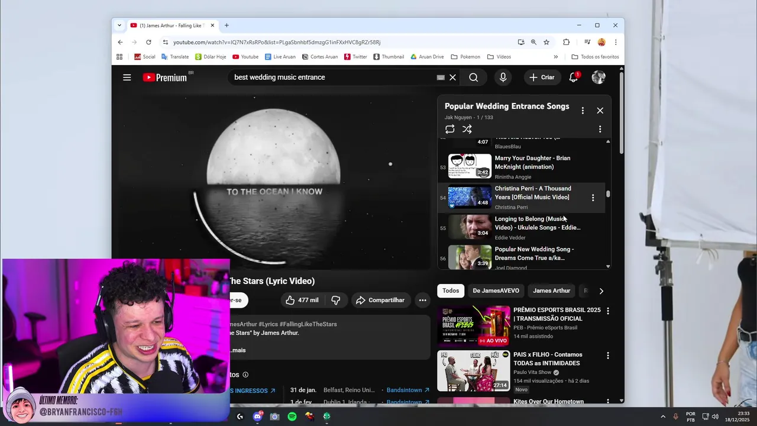Image resolution: width=757 pixels, height=426 pixels.
Task: Open the PAIS x FILHO video thumbnail
Action: [x=473, y=371]
